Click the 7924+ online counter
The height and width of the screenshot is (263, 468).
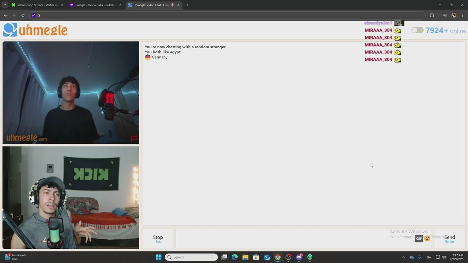[445, 31]
